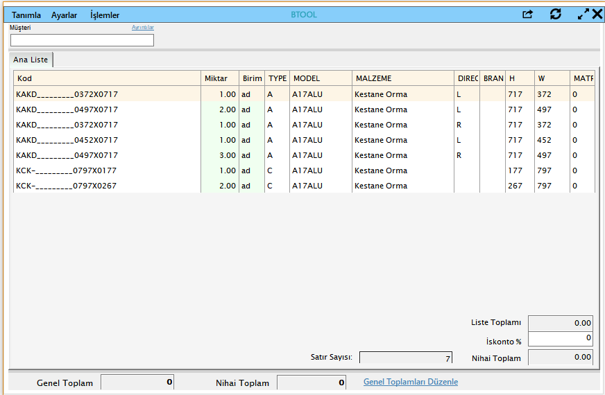The height and width of the screenshot is (395, 605).
Task: Select row KAKD_________0452X0717
Action: [304, 140]
